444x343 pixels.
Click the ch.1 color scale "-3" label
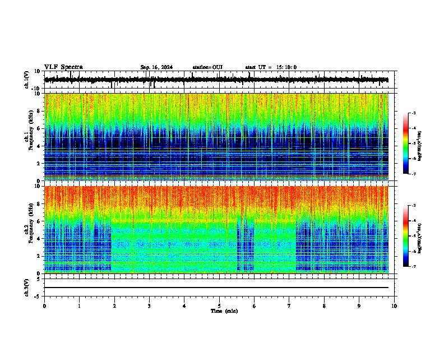(x=413, y=113)
